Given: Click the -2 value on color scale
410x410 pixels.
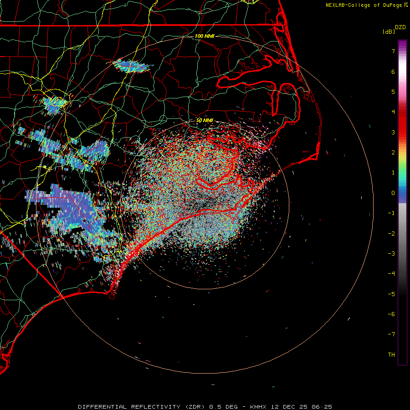Looking at the screenshot, I should click(391, 234).
